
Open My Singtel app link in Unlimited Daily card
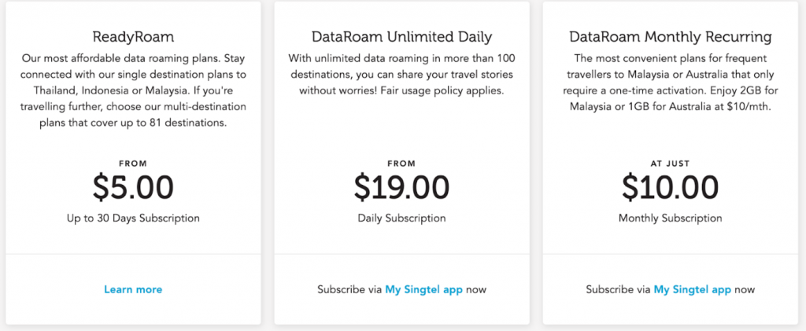tap(423, 289)
